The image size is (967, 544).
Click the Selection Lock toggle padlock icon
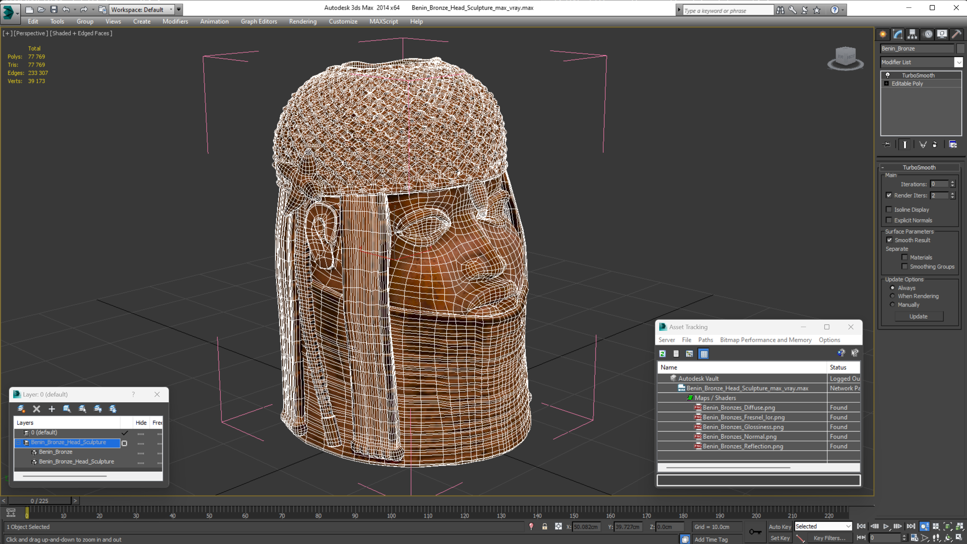click(x=545, y=526)
